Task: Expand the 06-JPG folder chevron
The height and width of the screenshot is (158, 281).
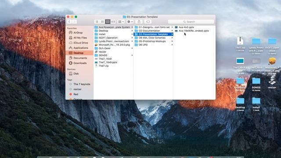Action: coord(172,45)
